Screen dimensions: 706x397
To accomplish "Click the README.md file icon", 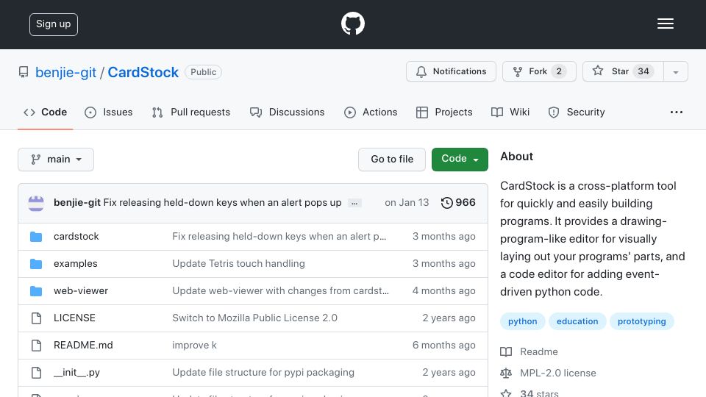I will (x=37, y=346).
